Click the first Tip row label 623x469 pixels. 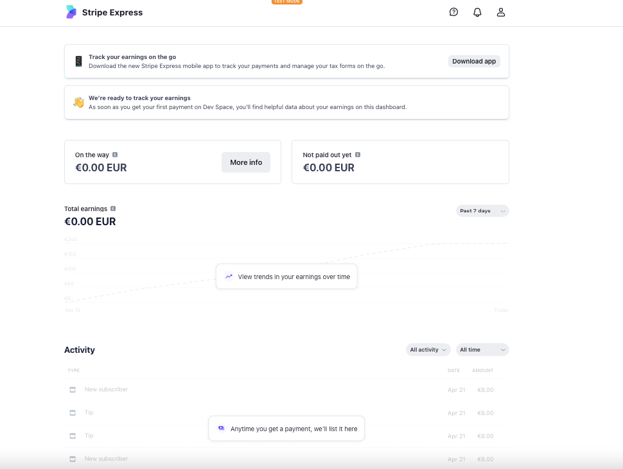click(x=89, y=413)
